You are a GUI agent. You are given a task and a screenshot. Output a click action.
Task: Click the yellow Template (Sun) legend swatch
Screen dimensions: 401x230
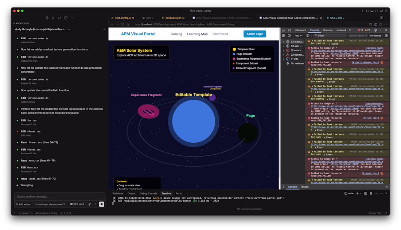click(x=234, y=49)
